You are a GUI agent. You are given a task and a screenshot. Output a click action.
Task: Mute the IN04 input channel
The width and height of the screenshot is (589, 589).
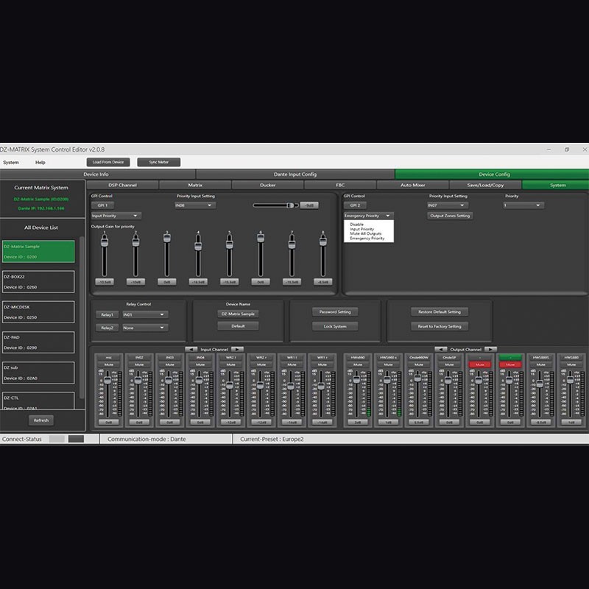(x=200, y=364)
